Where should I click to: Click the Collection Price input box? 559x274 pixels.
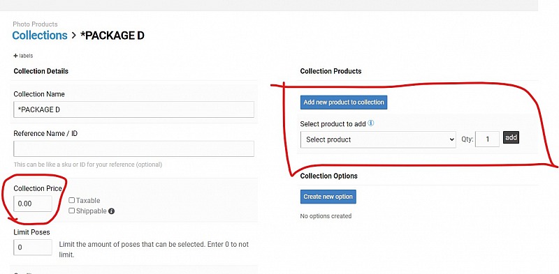[x=33, y=204]
